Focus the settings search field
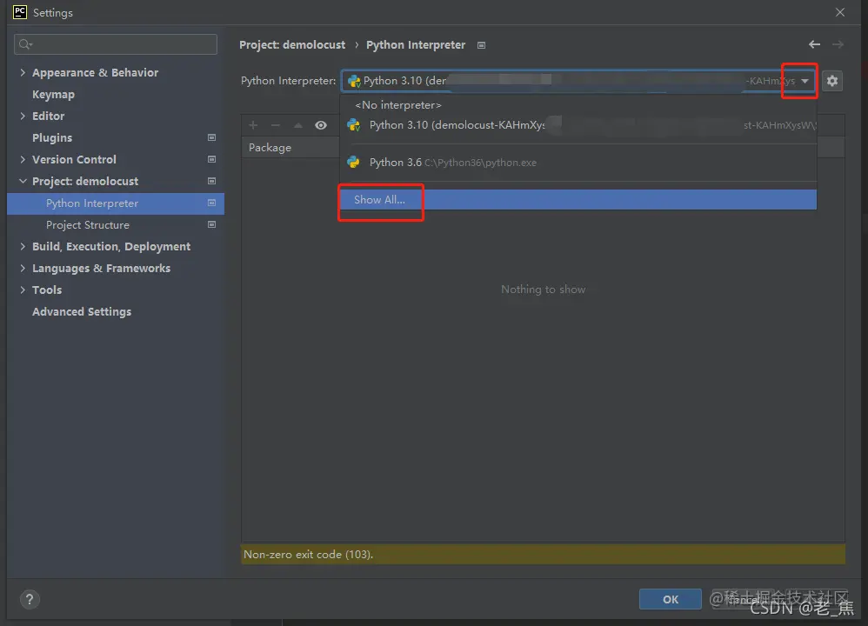 point(116,44)
